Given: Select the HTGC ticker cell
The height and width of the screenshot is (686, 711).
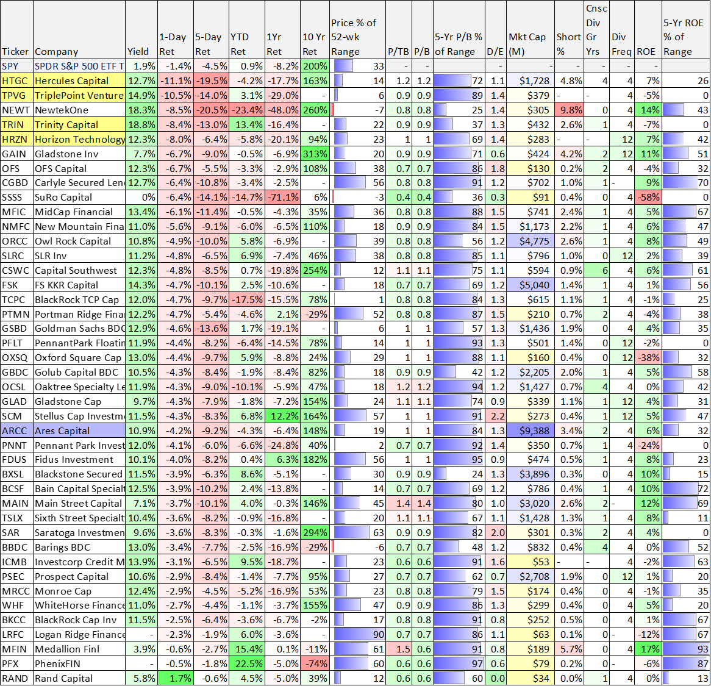Looking at the screenshot, I should tap(16, 80).
